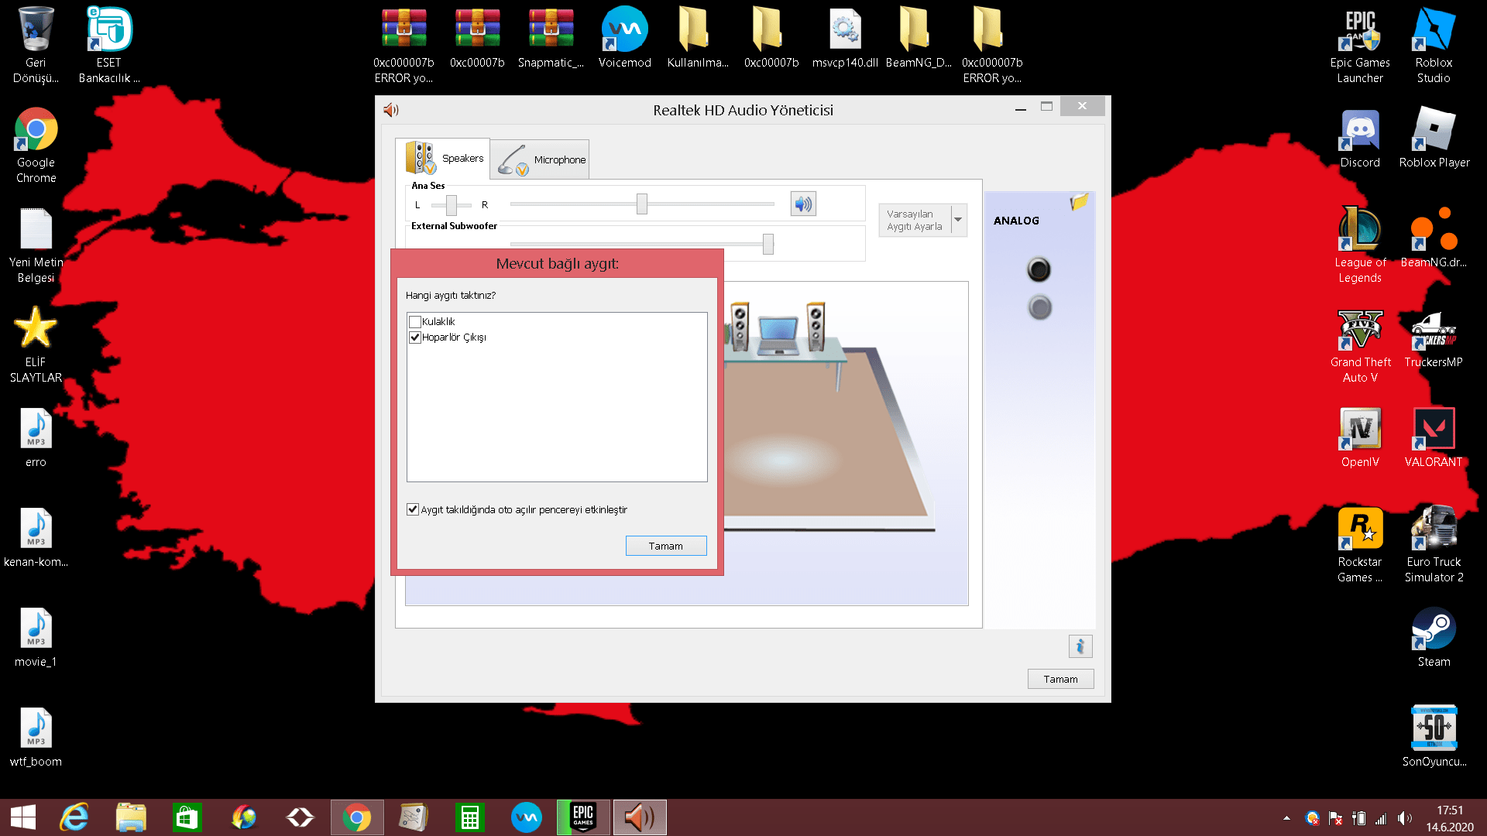The image size is (1487, 836).
Task: Open Voicemod from the taskbar
Action: (527, 817)
